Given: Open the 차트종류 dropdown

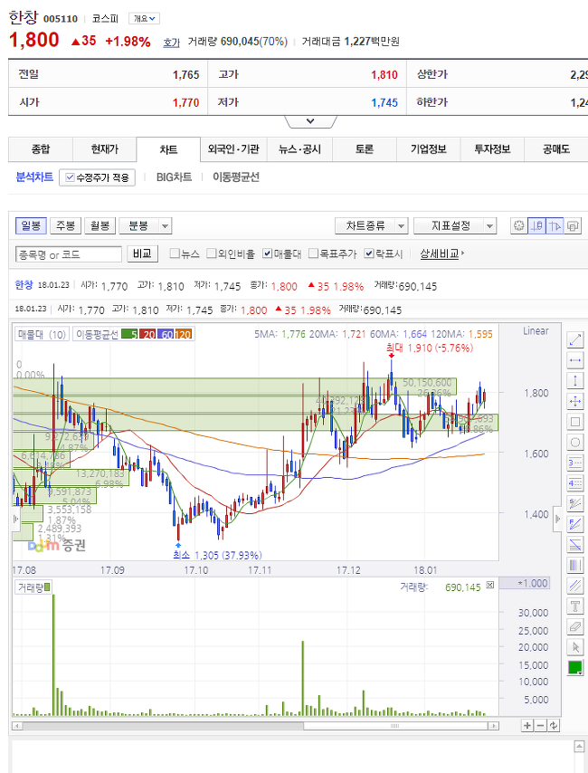Looking at the screenshot, I should coord(371,225).
